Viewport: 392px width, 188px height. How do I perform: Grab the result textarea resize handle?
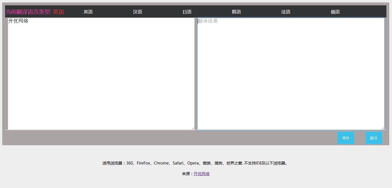point(382,128)
